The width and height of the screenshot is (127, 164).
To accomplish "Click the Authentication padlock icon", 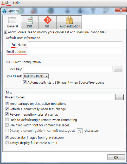I will coord(69,20).
